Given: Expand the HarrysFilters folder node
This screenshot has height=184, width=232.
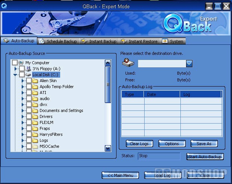Looking at the screenshot, I should [23, 134].
